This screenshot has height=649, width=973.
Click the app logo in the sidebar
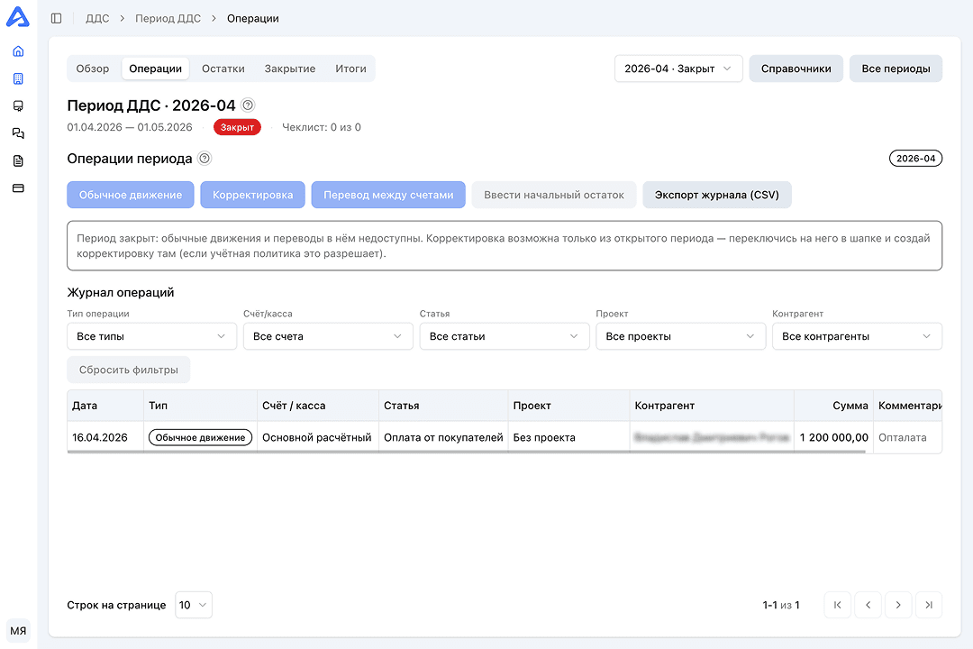[18, 17]
